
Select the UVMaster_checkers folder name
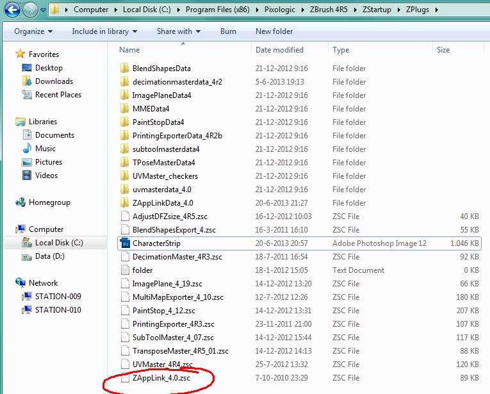(165, 176)
